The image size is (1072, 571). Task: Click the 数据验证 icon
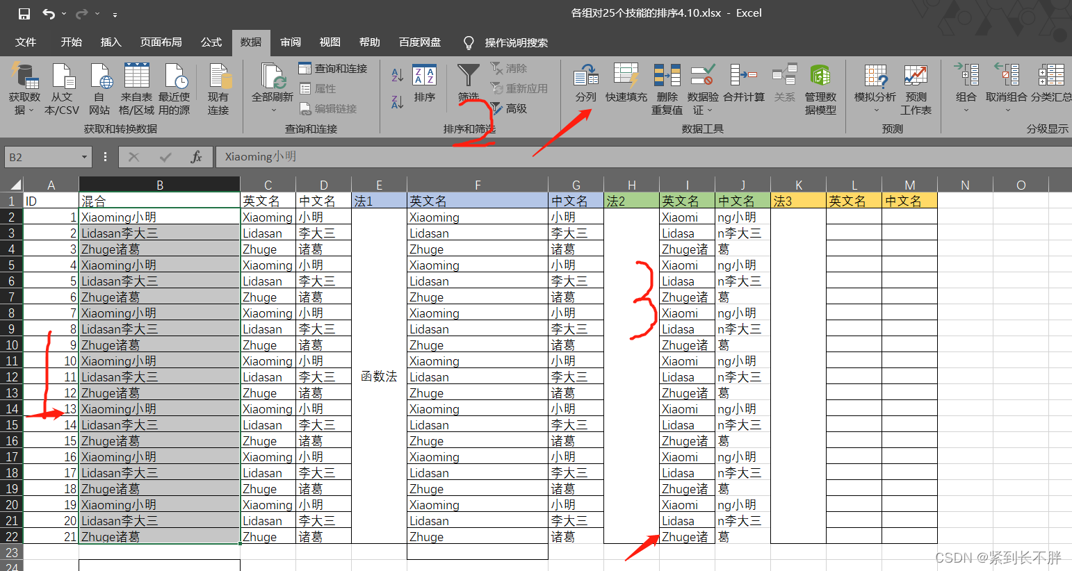703,76
